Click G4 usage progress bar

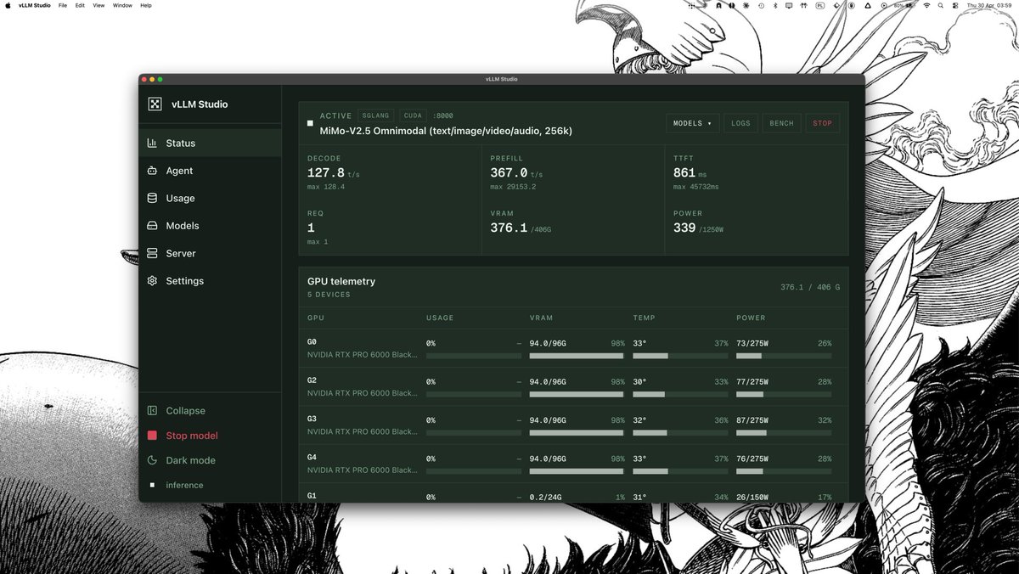click(474, 470)
